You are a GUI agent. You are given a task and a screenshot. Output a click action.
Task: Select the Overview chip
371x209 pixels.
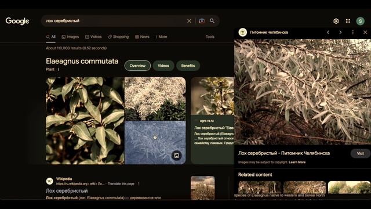click(x=137, y=66)
